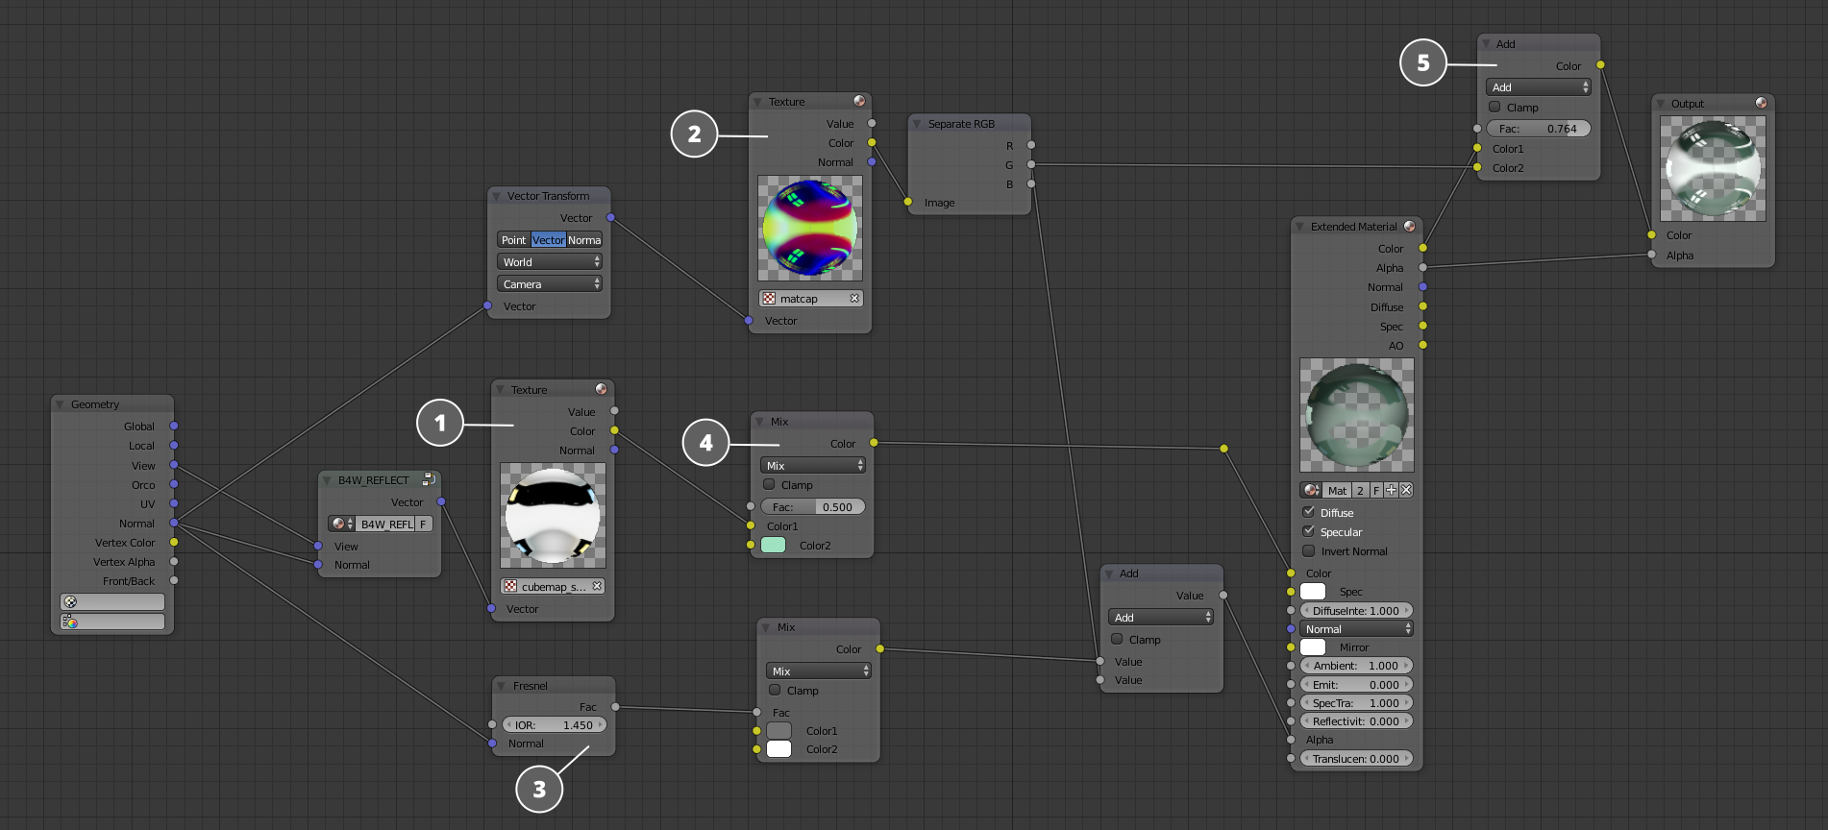
Task: Unlink the matcap texture with its X icon
Action: point(854,299)
